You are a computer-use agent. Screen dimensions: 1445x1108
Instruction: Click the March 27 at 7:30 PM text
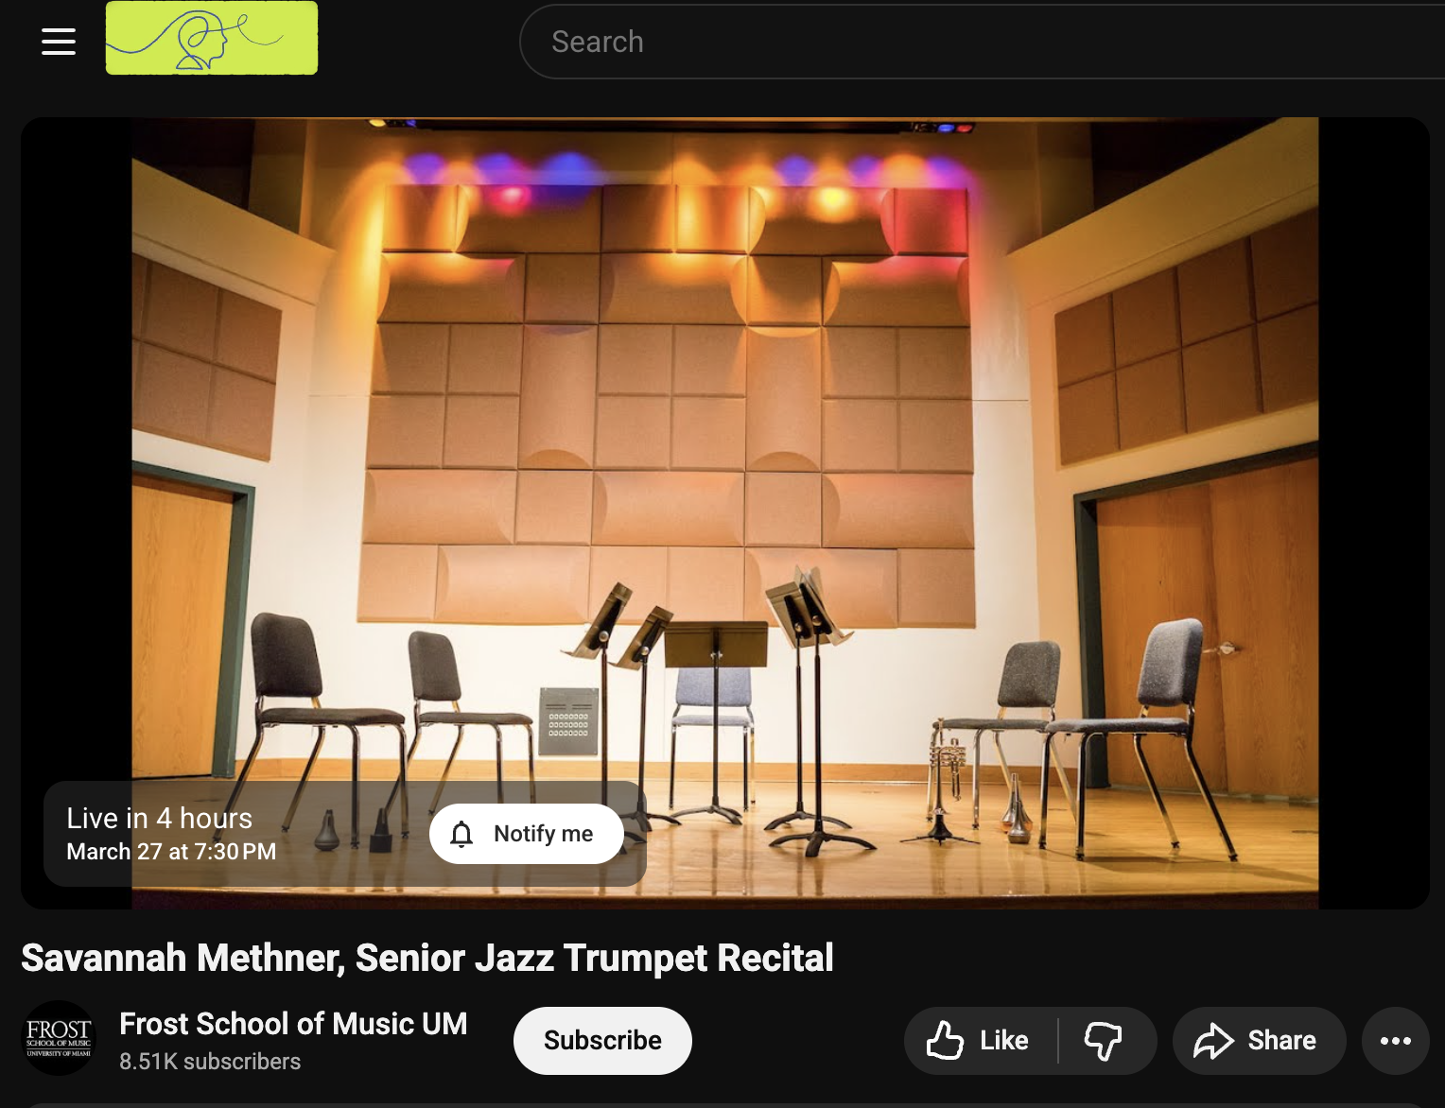click(x=171, y=852)
